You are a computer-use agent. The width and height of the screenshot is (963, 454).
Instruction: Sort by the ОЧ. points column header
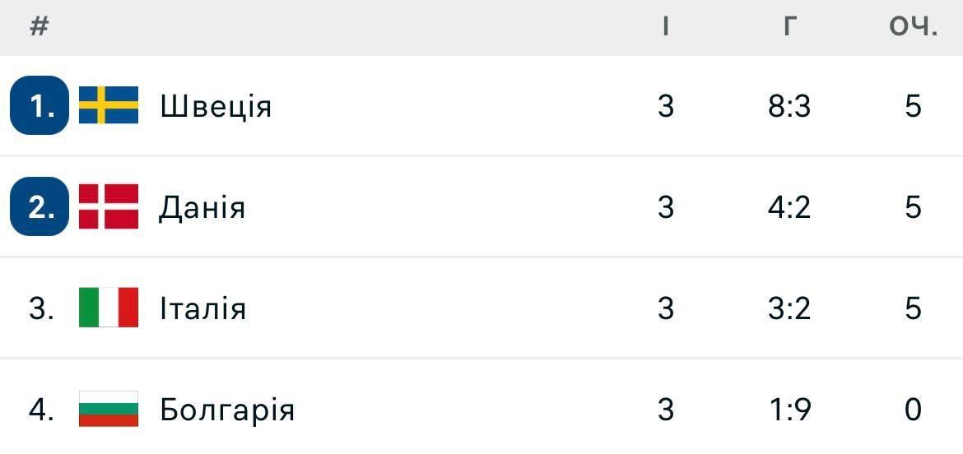click(914, 27)
